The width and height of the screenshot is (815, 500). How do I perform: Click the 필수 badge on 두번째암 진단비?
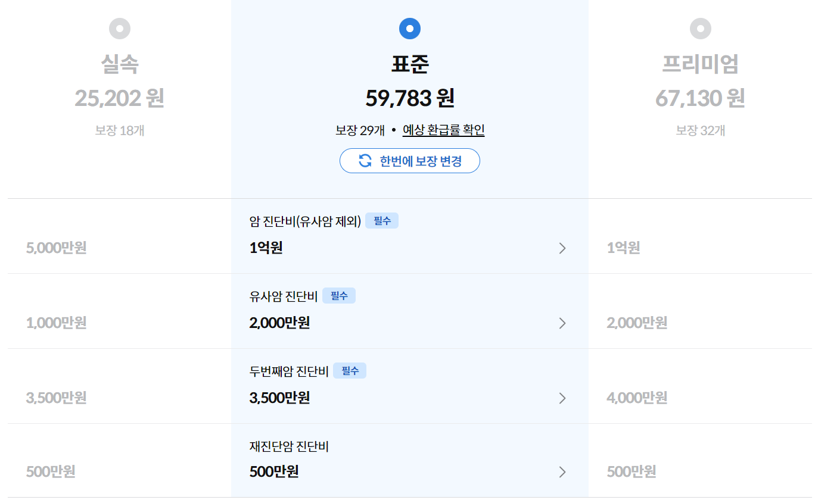[x=350, y=370]
